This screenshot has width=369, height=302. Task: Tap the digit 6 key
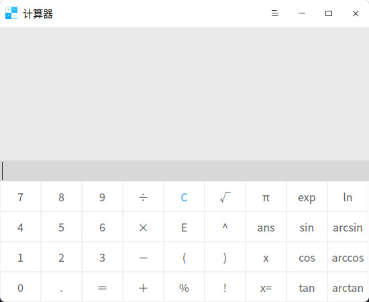102,227
